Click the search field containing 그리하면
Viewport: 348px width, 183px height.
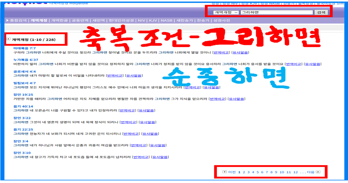coord(276,12)
